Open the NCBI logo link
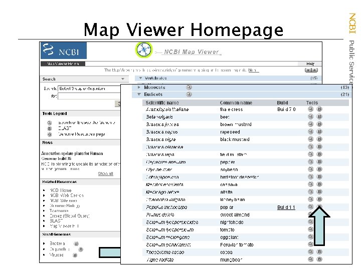 point(64,50)
